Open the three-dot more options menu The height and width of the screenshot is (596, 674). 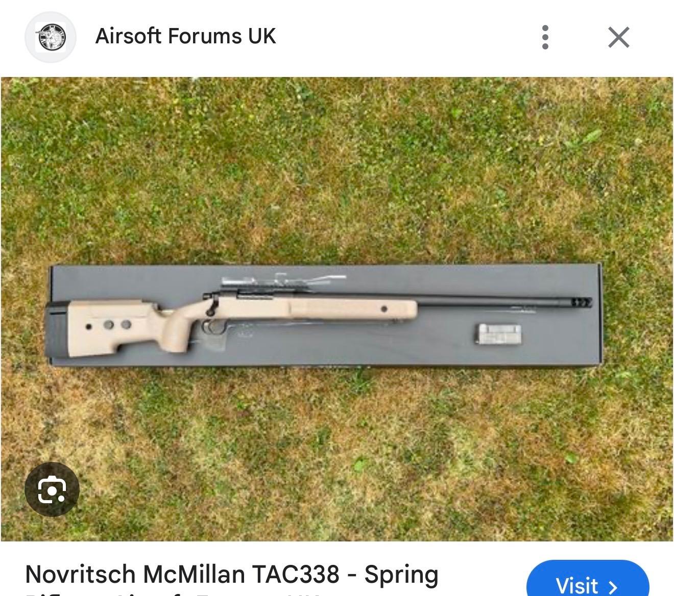coord(545,37)
